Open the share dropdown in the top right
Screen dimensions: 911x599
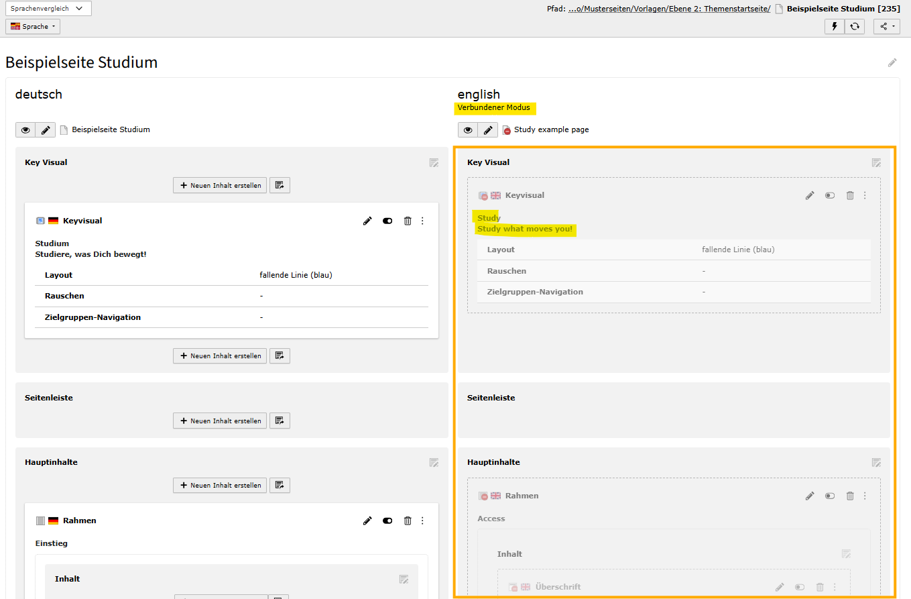pyautogui.click(x=886, y=26)
